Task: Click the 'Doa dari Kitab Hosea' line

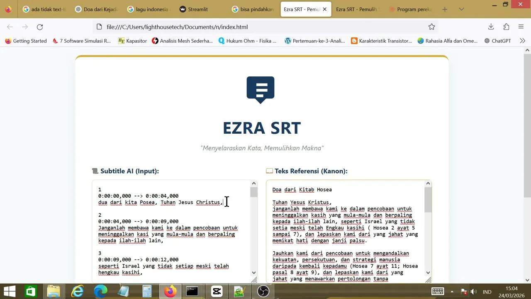Action: point(302,190)
